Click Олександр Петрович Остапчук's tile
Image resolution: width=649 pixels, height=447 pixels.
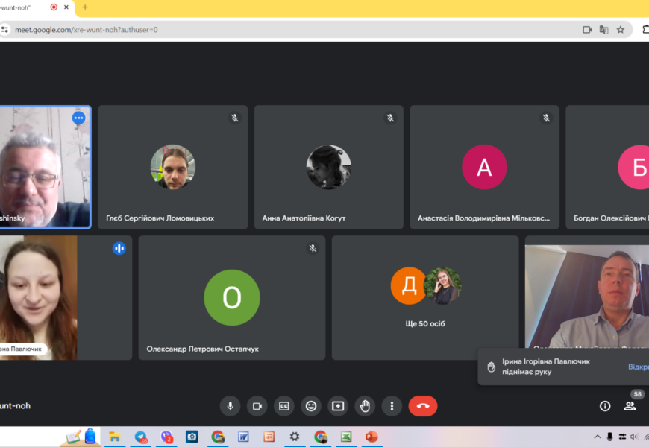[x=231, y=298]
